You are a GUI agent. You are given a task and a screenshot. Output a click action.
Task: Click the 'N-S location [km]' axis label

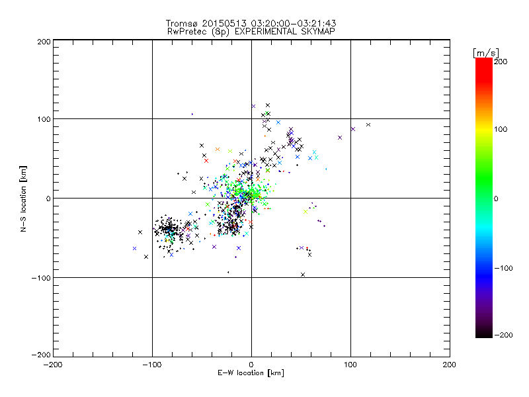23,198
